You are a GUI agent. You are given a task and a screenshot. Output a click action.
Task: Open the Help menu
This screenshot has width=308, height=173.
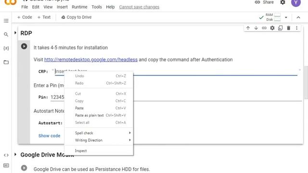coord(110,7)
